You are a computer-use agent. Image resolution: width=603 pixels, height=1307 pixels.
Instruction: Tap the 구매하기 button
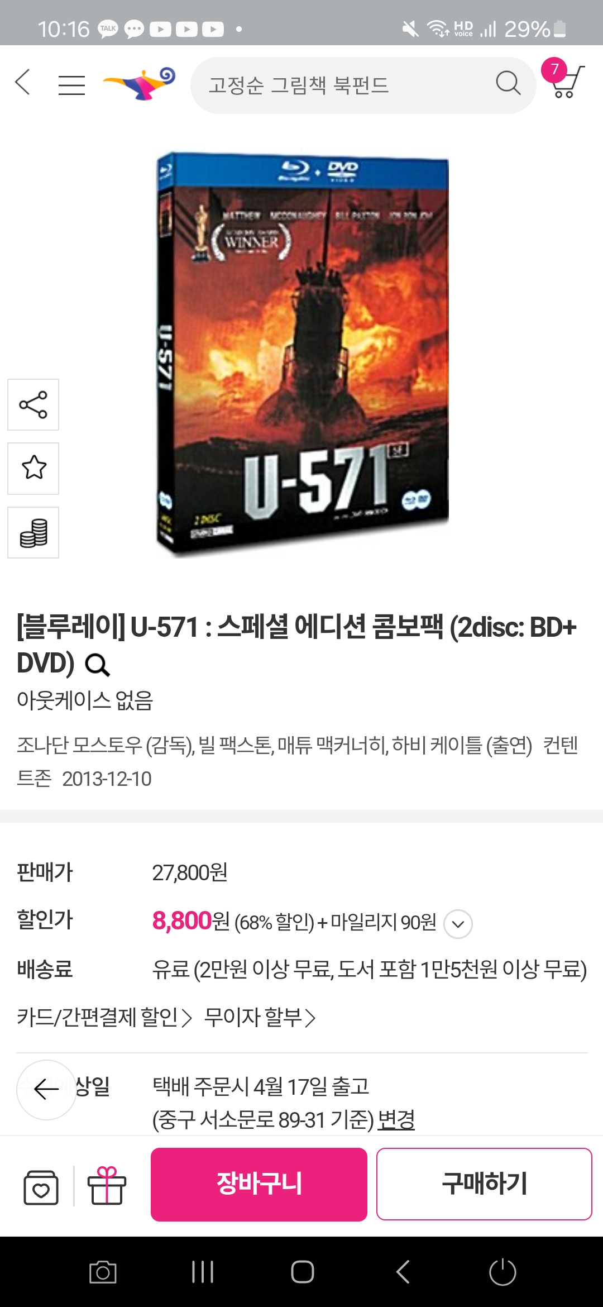[x=484, y=1184]
